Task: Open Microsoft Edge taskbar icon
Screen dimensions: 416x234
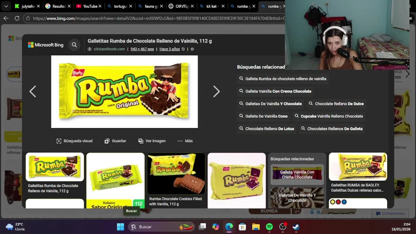Action: pos(229,227)
